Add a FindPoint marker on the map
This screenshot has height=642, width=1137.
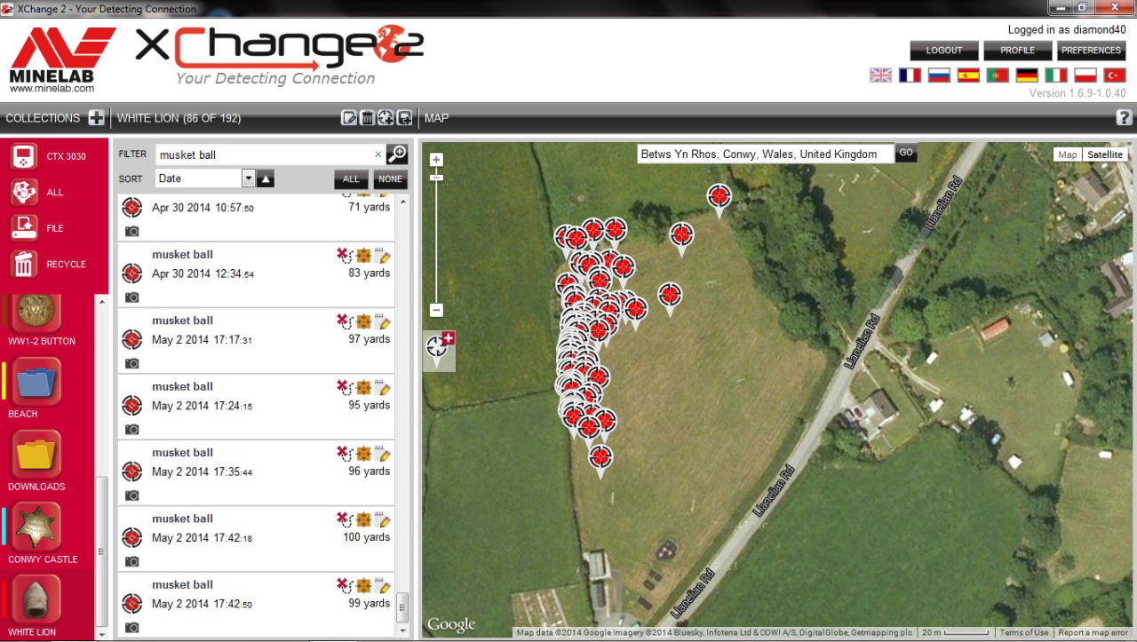coord(439,350)
